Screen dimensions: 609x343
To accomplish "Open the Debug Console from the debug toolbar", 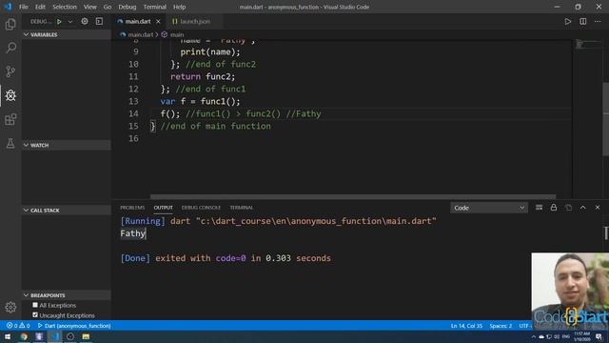I will click(x=99, y=21).
